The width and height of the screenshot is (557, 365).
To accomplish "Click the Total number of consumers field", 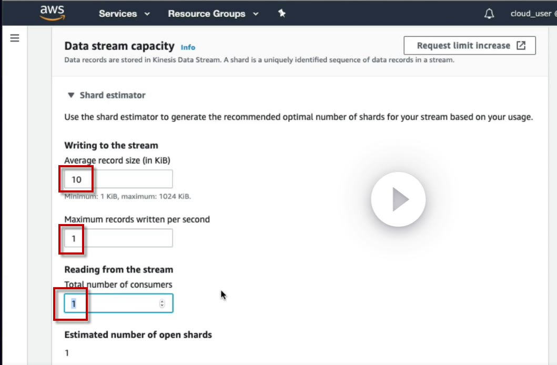I will [x=118, y=303].
